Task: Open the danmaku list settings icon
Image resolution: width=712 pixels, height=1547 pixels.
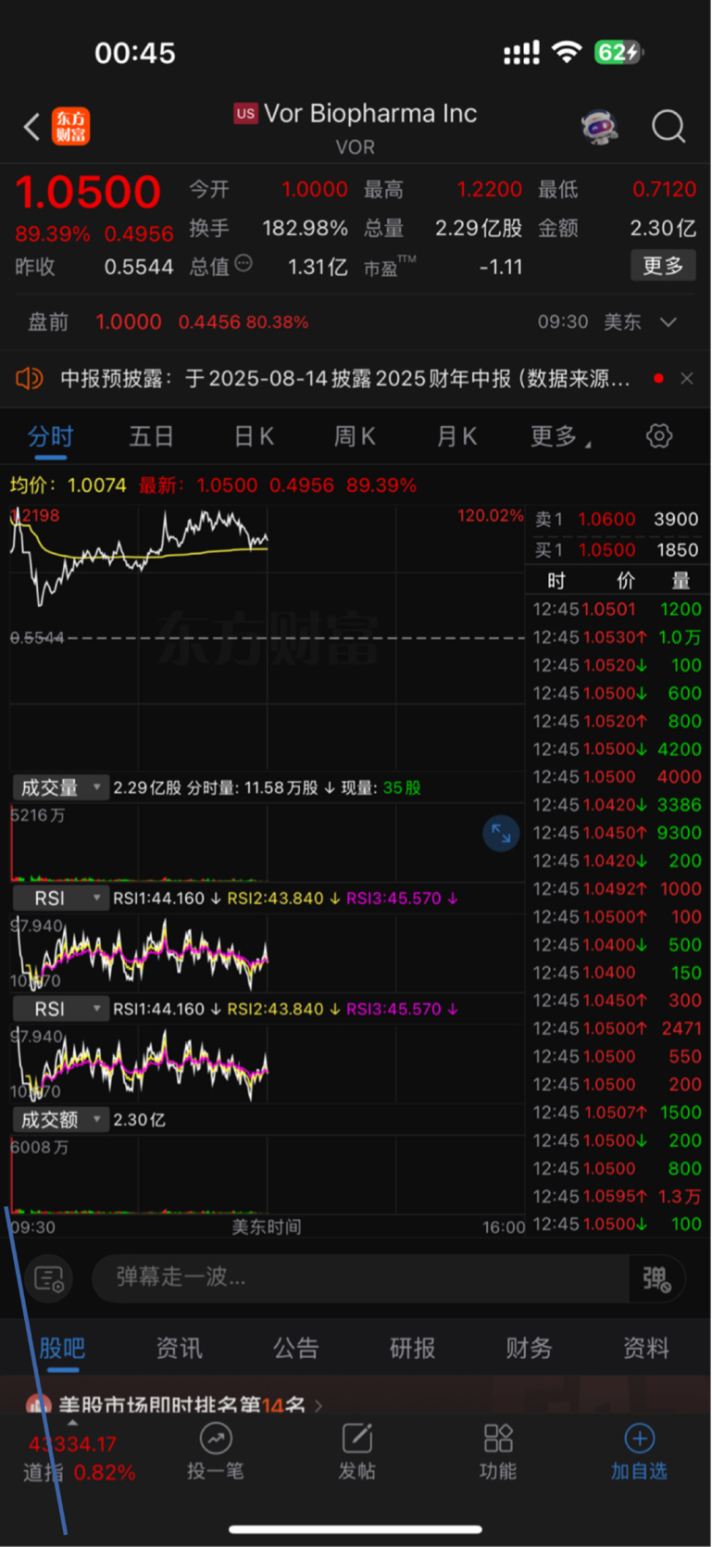Action: [48, 1279]
